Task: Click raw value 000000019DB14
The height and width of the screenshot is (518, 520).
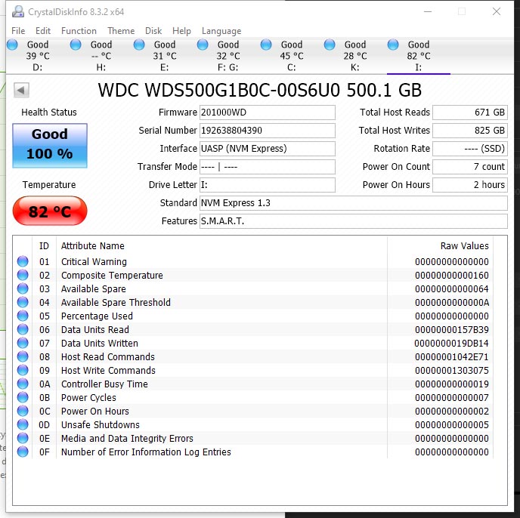Action: [x=451, y=344]
